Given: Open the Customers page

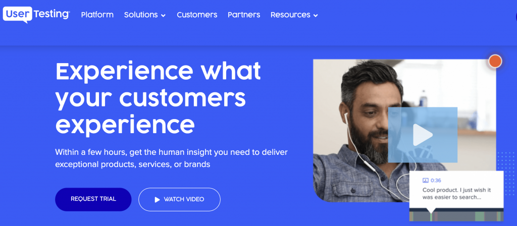Looking at the screenshot, I should 197,15.
